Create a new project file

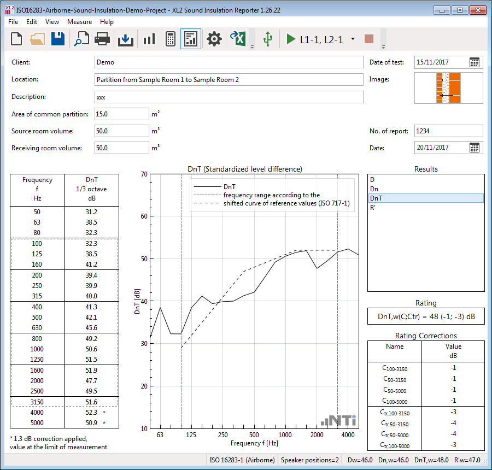[17, 39]
